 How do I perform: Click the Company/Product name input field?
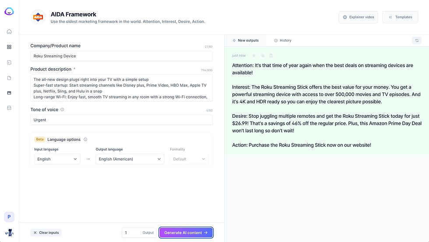click(122, 56)
